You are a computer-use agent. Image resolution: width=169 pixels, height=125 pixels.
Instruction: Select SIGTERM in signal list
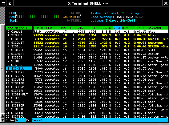(19, 91)
